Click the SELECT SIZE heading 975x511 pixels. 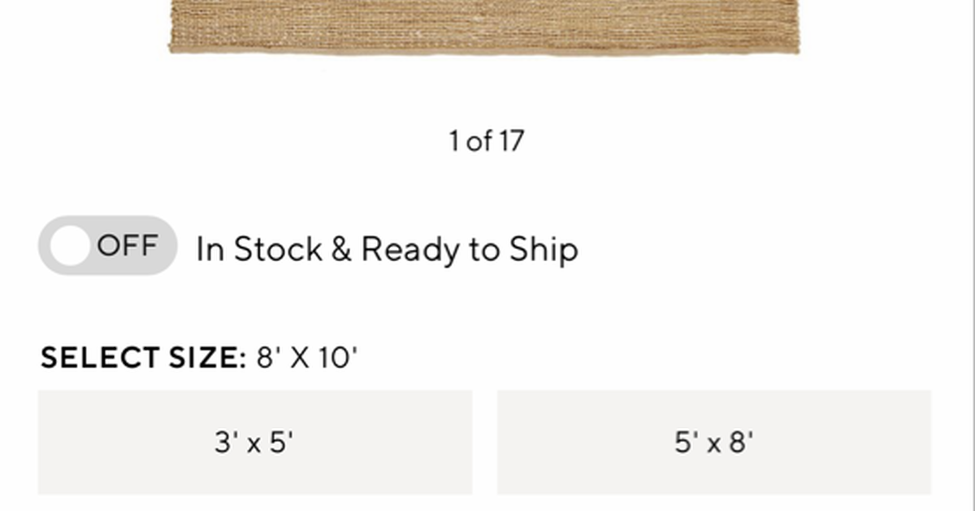tap(143, 358)
